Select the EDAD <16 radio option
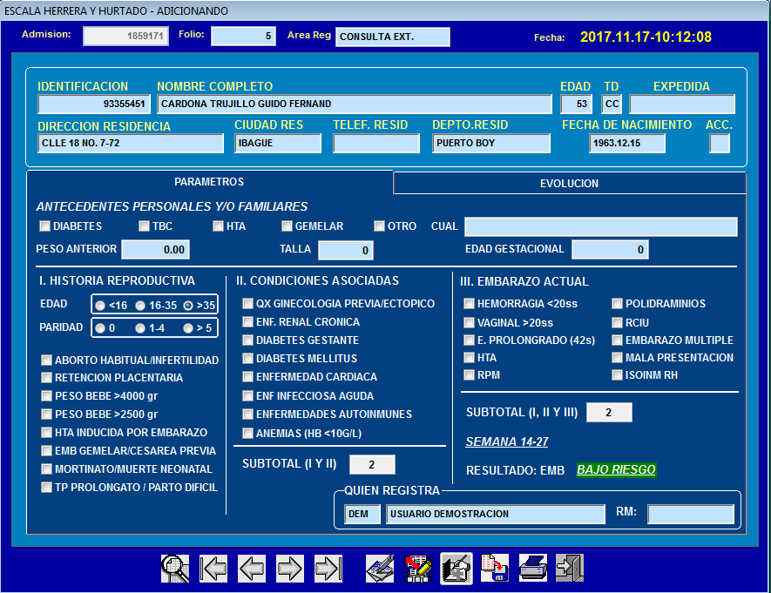The image size is (771, 593). click(x=100, y=306)
